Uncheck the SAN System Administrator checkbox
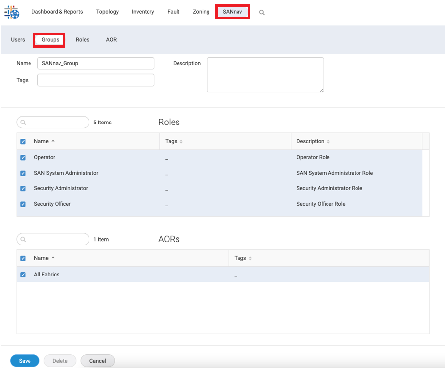 tap(23, 173)
